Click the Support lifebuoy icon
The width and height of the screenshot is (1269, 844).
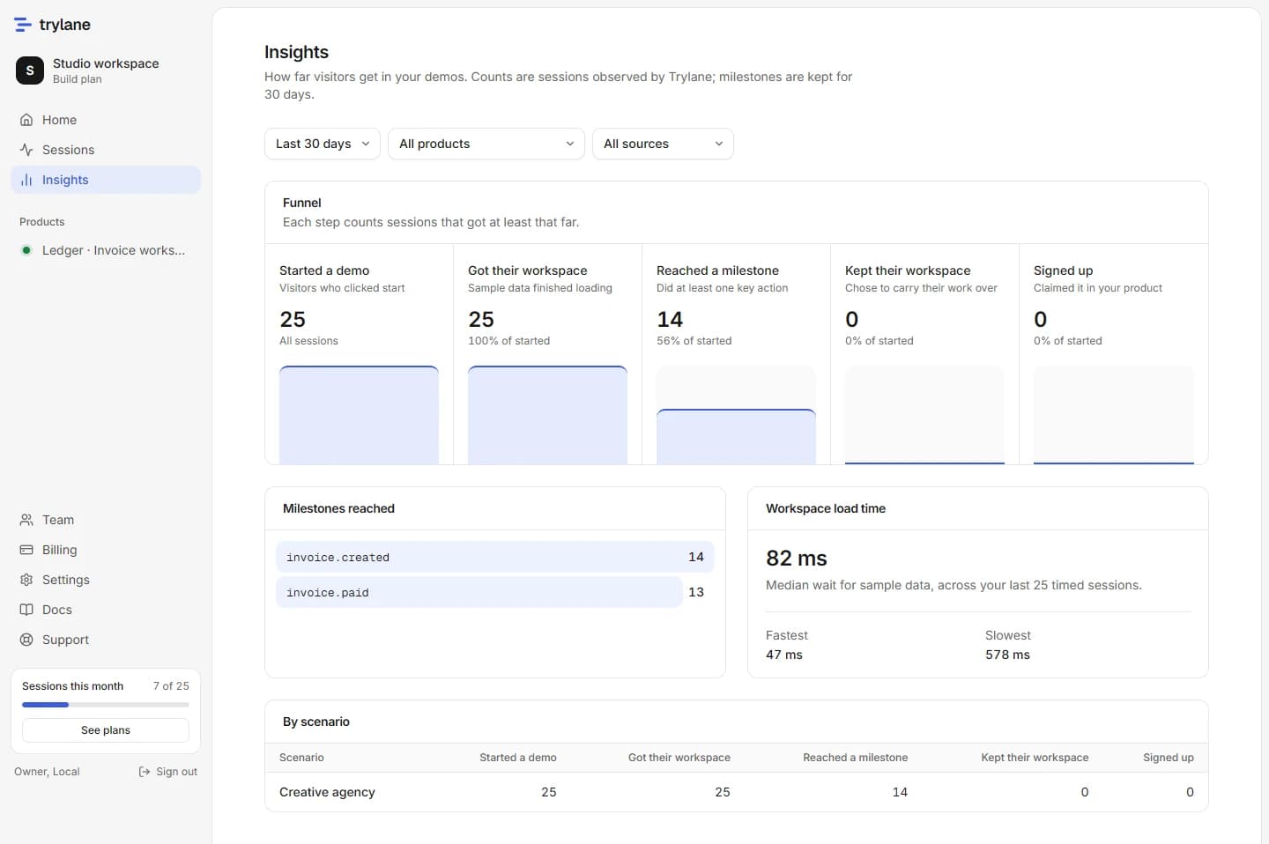tap(26, 640)
